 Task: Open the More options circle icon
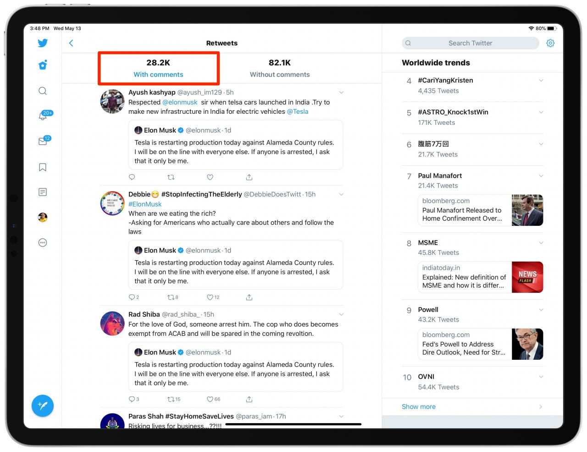point(43,243)
